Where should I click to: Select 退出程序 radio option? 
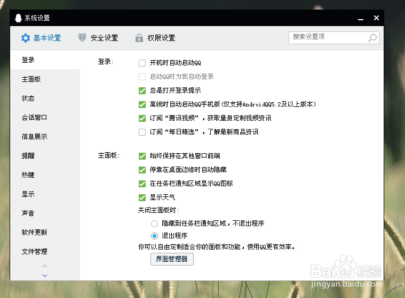(154, 236)
